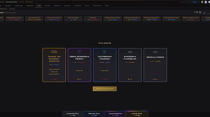
Task: Open the Auction tab
Action: click(47, 6)
